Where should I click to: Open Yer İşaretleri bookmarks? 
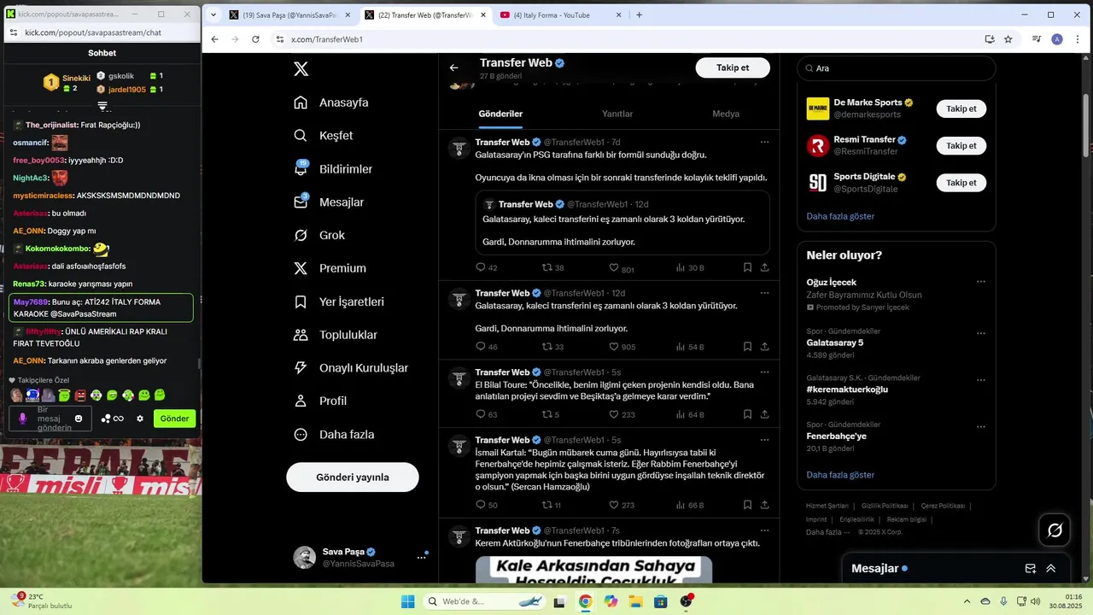[338, 302]
